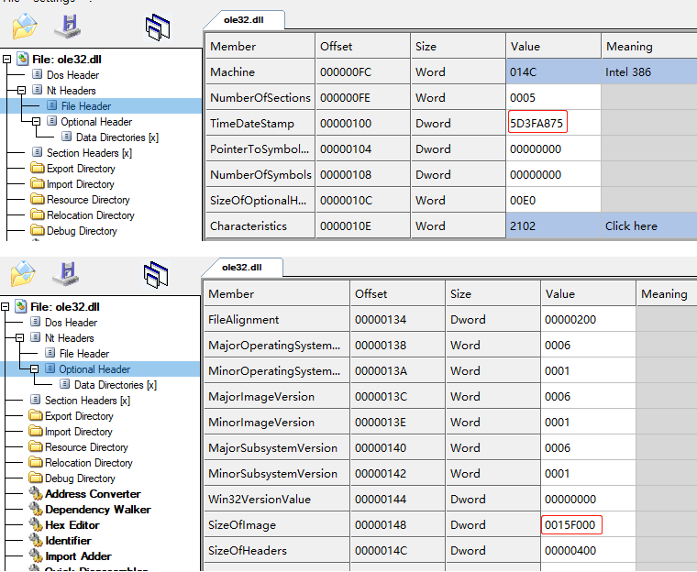Click the cascading windows icon in upper toolbar

158,27
